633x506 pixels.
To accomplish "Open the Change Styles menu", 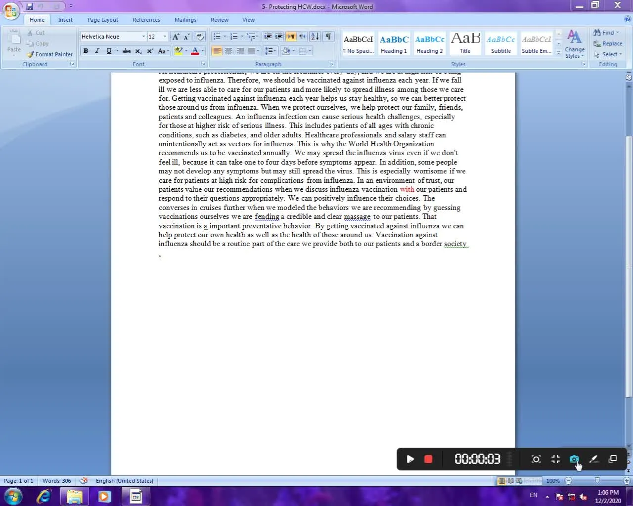I will pos(574,44).
